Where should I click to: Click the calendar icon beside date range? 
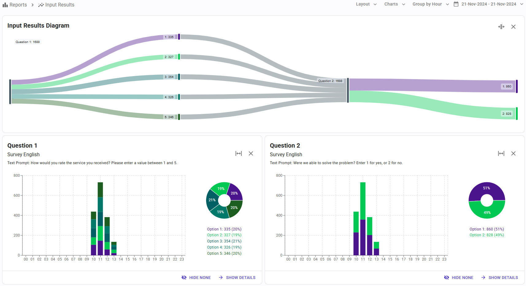coord(456,4)
